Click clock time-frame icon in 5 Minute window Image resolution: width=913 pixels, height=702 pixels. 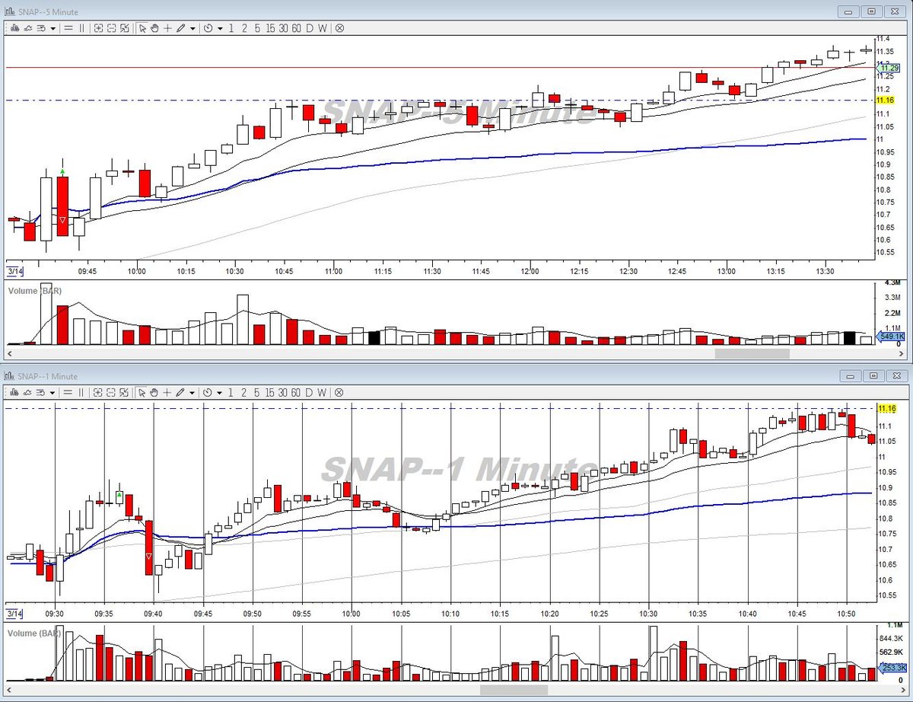pyautogui.click(x=208, y=28)
